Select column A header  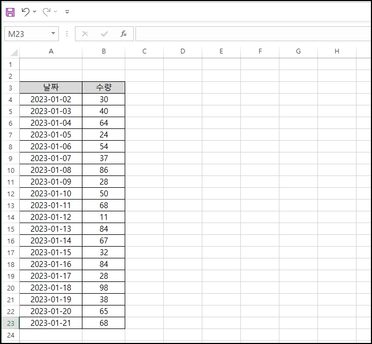pyautogui.click(x=51, y=51)
